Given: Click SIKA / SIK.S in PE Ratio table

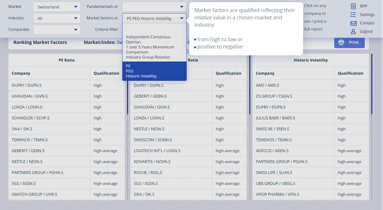Looking at the screenshot, I should [67, 129].
